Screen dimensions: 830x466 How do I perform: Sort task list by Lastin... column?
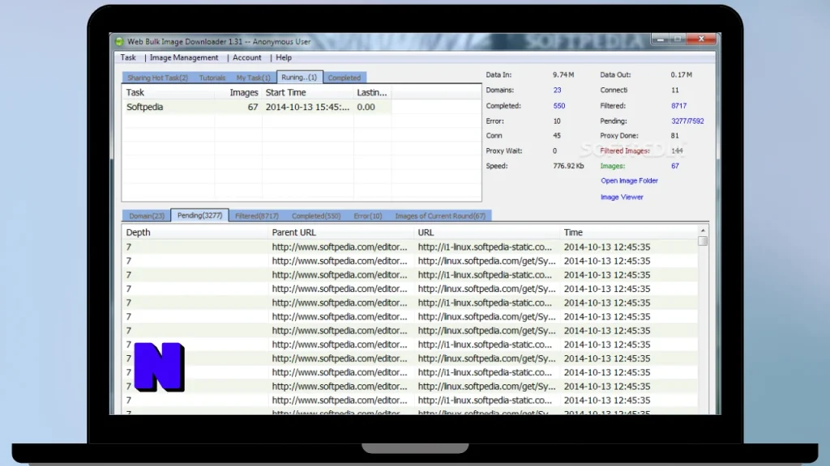click(372, 92)
